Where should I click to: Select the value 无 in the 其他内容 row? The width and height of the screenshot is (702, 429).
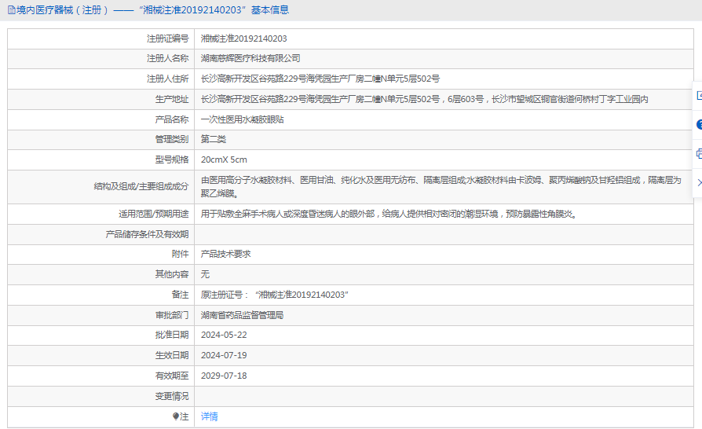pyautogui.click(x=205, y=274)
